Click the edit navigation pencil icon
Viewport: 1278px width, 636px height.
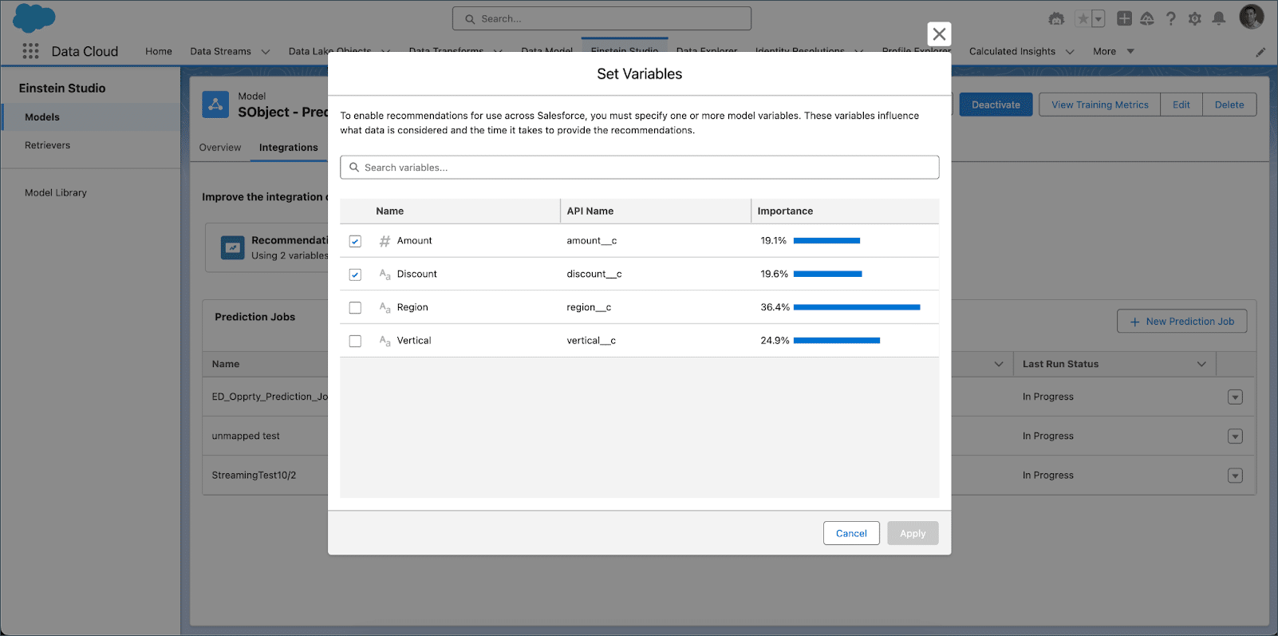pyautogui.click(x=1260, y=52)
